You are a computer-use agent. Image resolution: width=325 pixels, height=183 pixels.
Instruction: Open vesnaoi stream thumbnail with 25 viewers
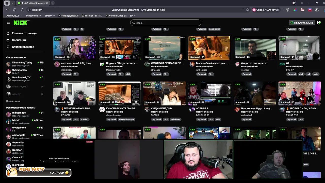click(x=254, y=48)
